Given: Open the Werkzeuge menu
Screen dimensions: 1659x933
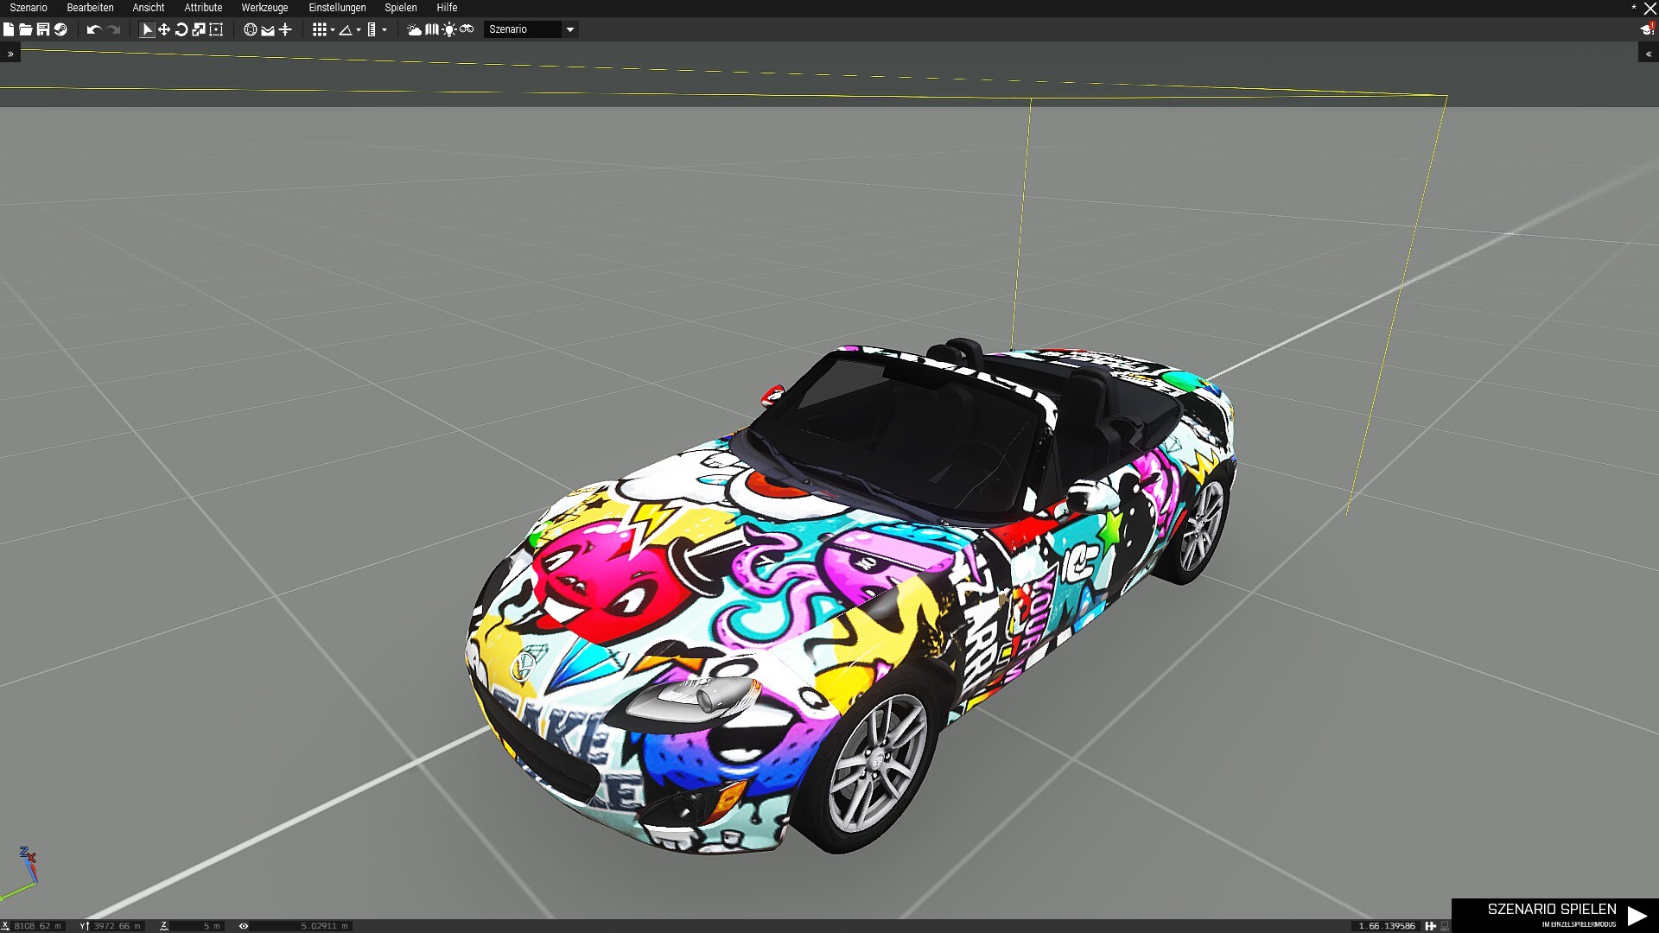Looking at the screenshot, I should click(264, 8).
